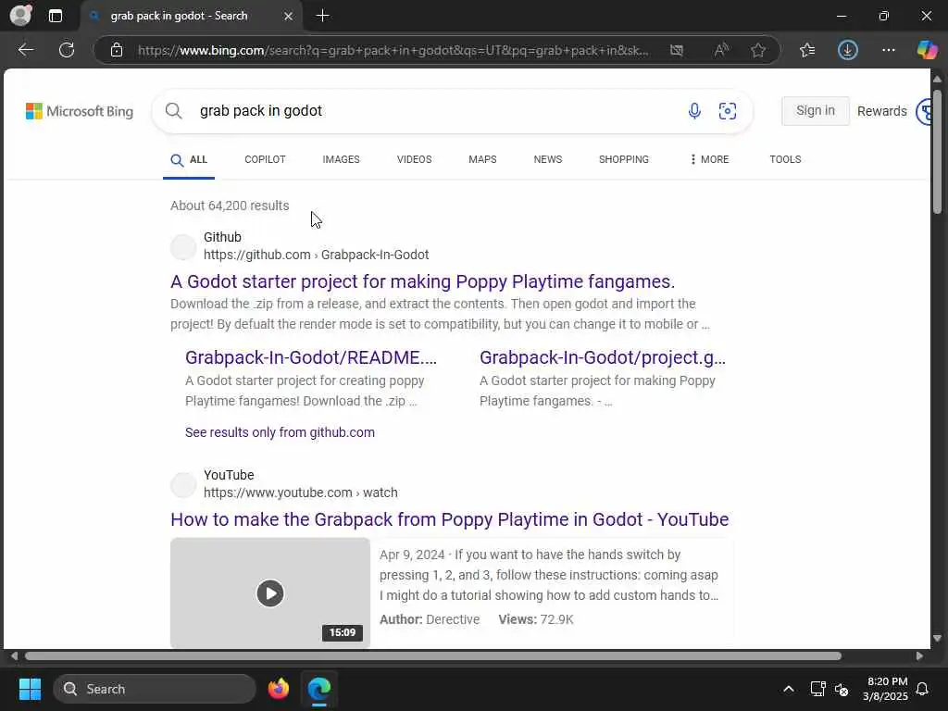Click 'Views: 72.9K' text
Viewport: 948px width, 711px height.
tap(536, 619)
